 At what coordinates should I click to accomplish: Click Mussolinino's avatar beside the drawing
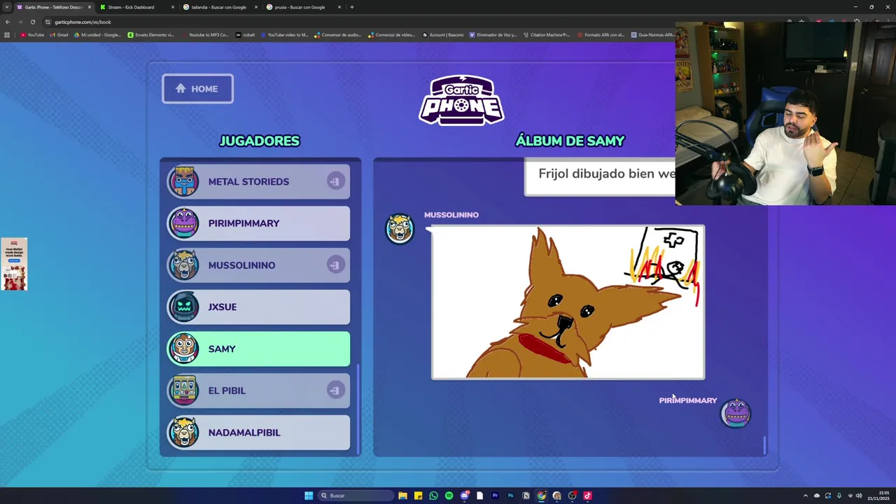click(400, 229)
